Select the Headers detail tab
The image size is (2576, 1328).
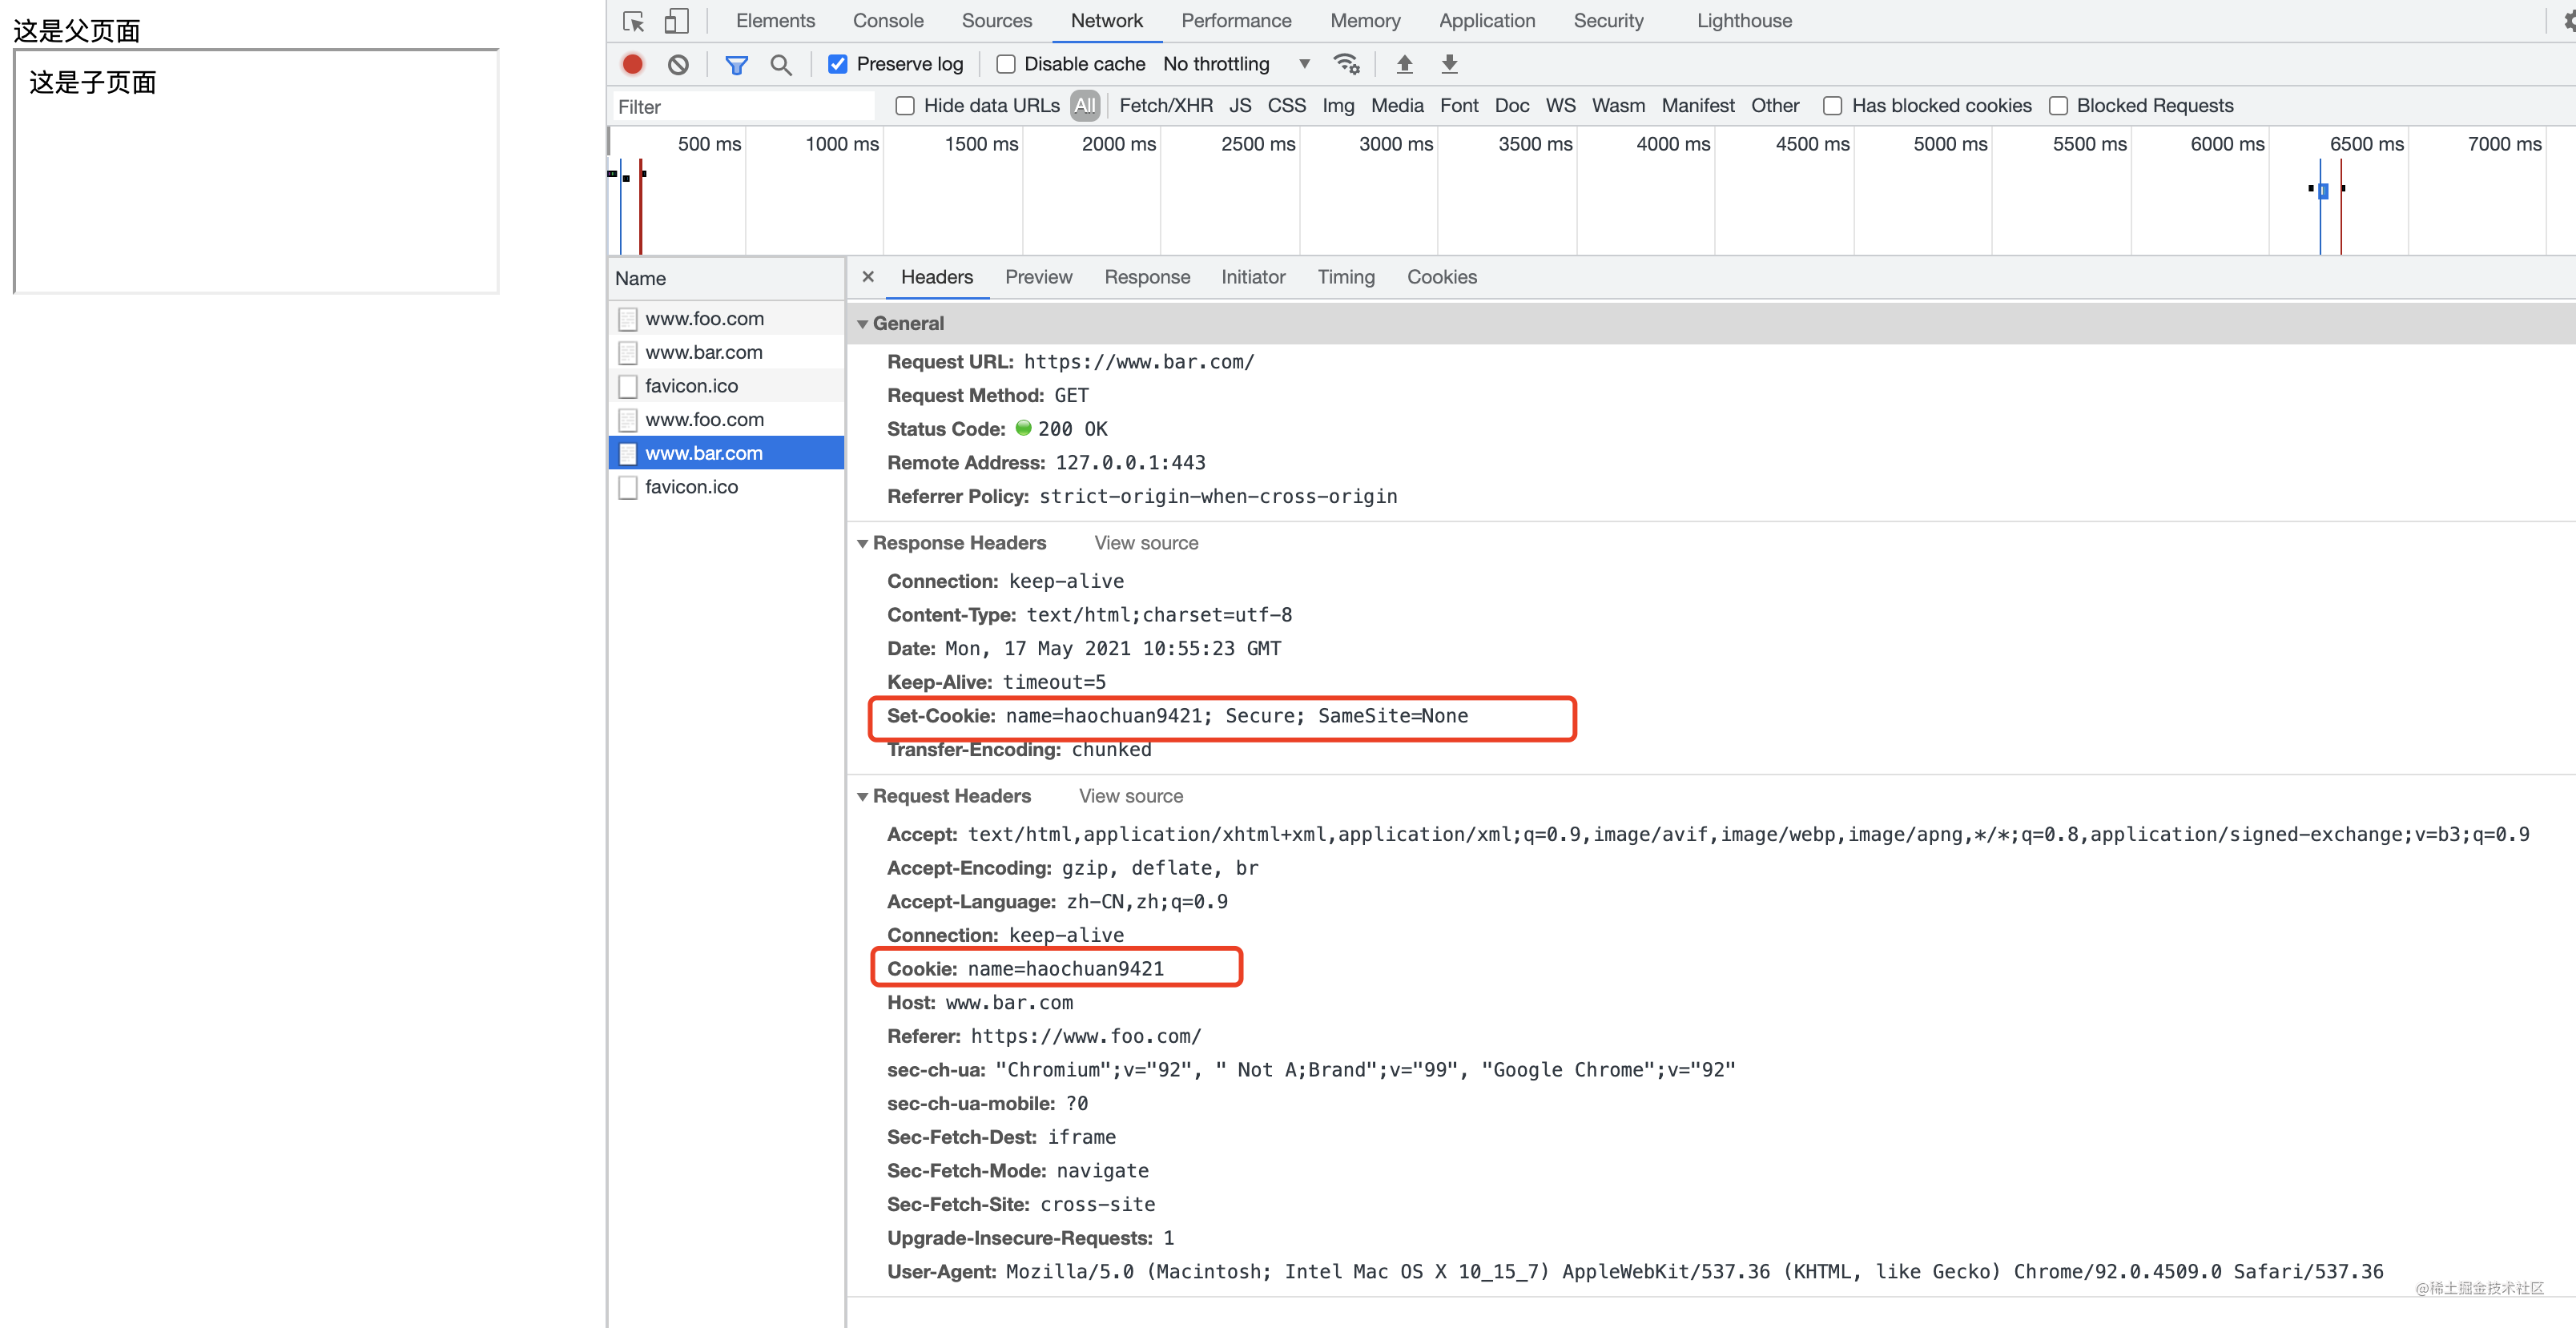936,277
